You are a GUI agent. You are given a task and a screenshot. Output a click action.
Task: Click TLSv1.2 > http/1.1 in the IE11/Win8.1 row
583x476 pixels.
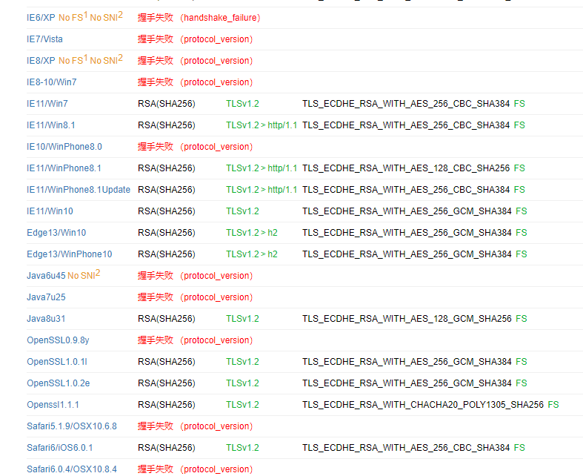coord(261,125)
